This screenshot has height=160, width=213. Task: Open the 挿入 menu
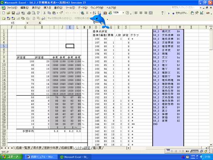pos(47,8)
